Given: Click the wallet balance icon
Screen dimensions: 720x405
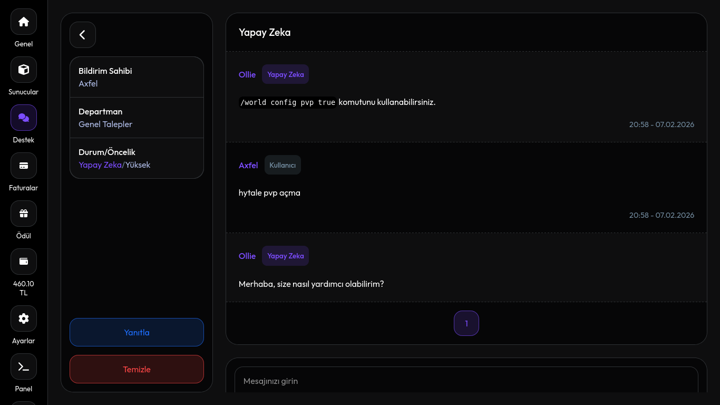Looking at the screenshot, I should click(x=24, y=262).
